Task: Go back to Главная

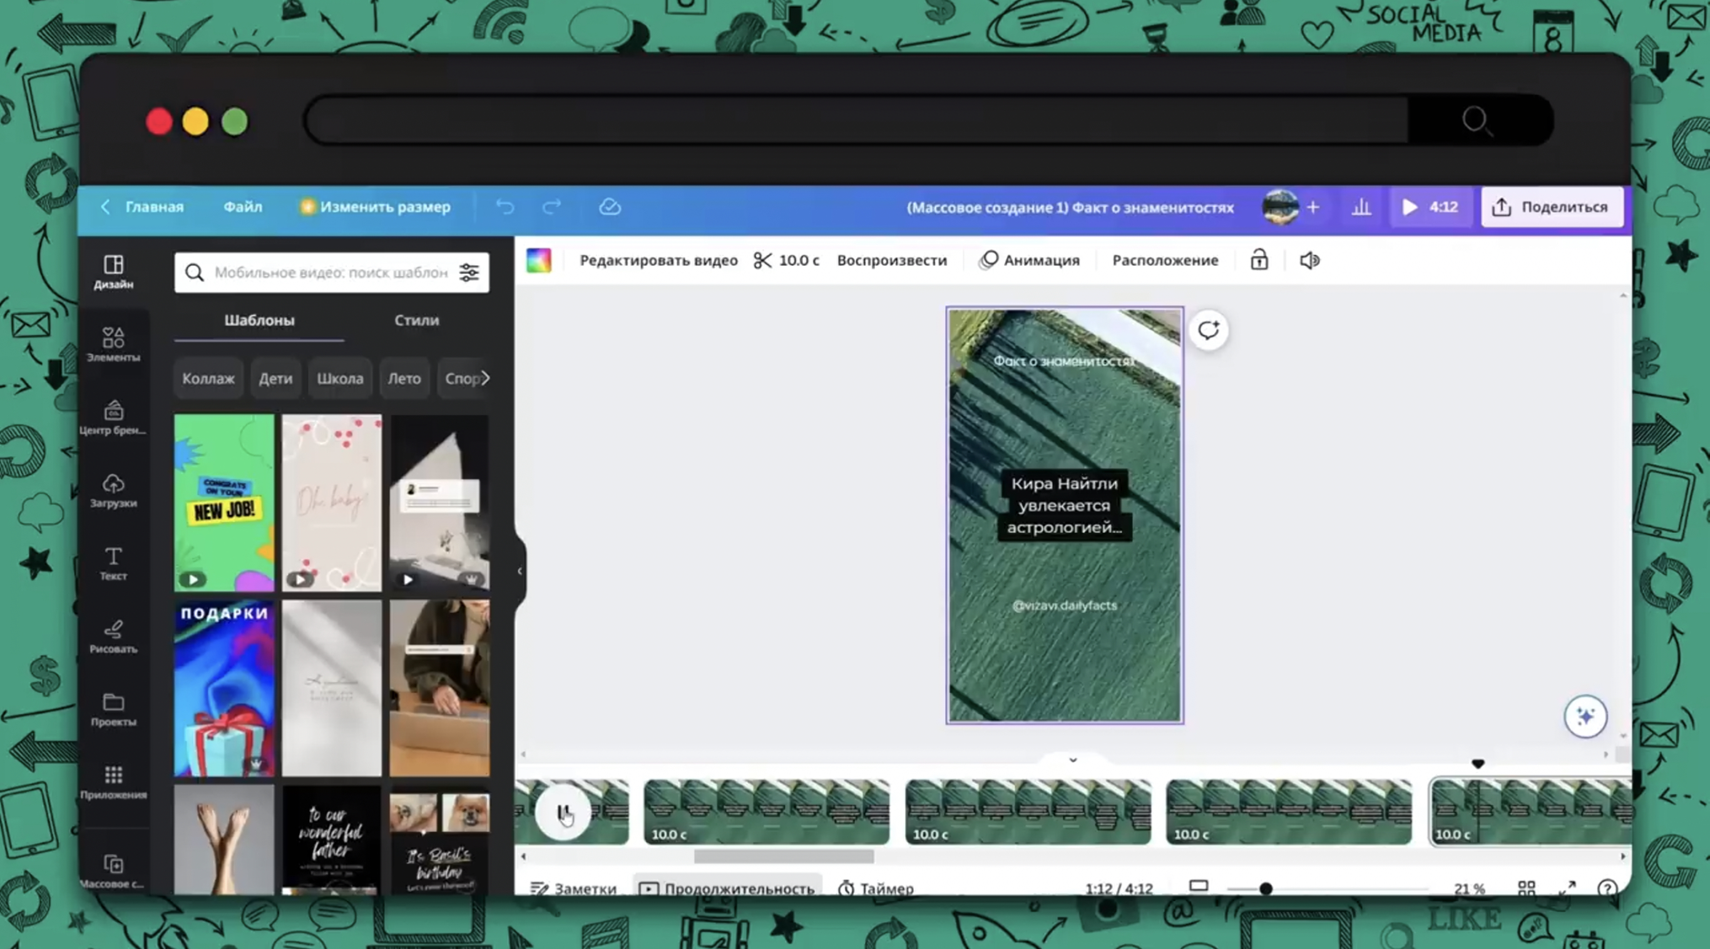Action: [x=143, y=207]
